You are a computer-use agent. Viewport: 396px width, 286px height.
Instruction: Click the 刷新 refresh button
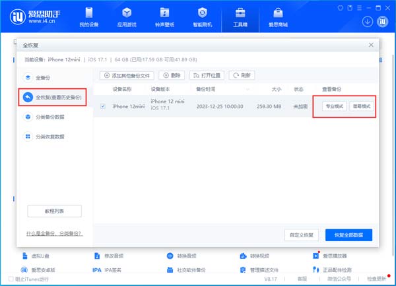242,75
